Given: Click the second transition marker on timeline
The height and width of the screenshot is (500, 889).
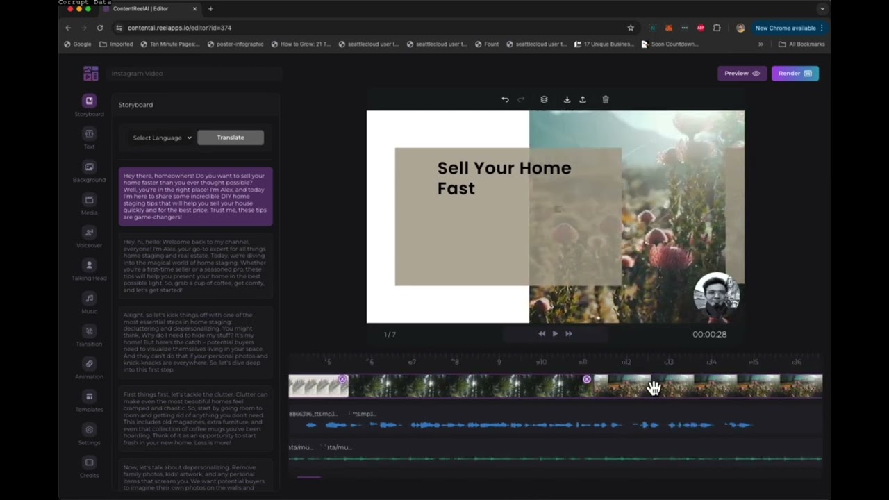Looking at the screenshot, I should click(x=587, y=379).
